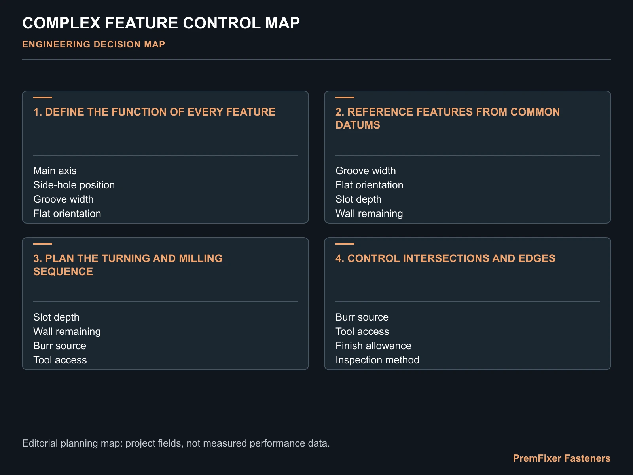Click "Groove width" in the Define Function card
The image size is (633, 475).
coord(63,199)
